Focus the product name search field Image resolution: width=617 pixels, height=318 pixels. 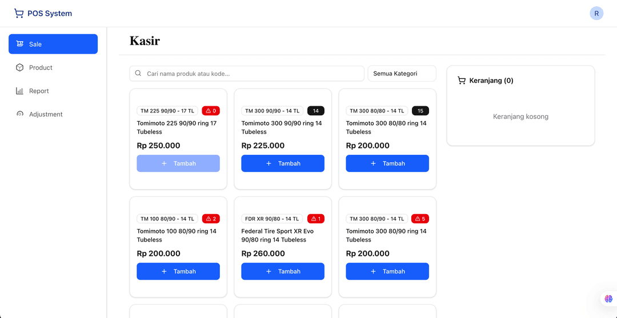pyautogui.click(x=251, y=74)
